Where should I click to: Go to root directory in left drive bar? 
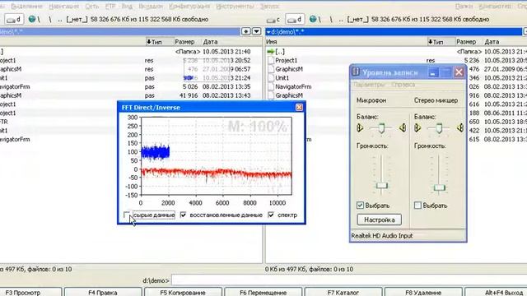click(x=39, y=20)
